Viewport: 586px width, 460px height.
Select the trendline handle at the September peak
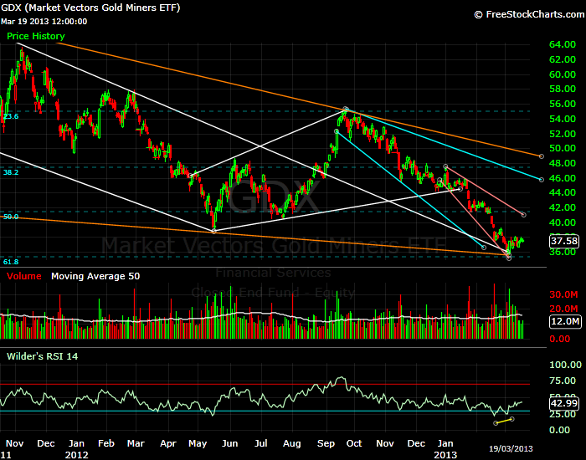(x=346, y=109)
